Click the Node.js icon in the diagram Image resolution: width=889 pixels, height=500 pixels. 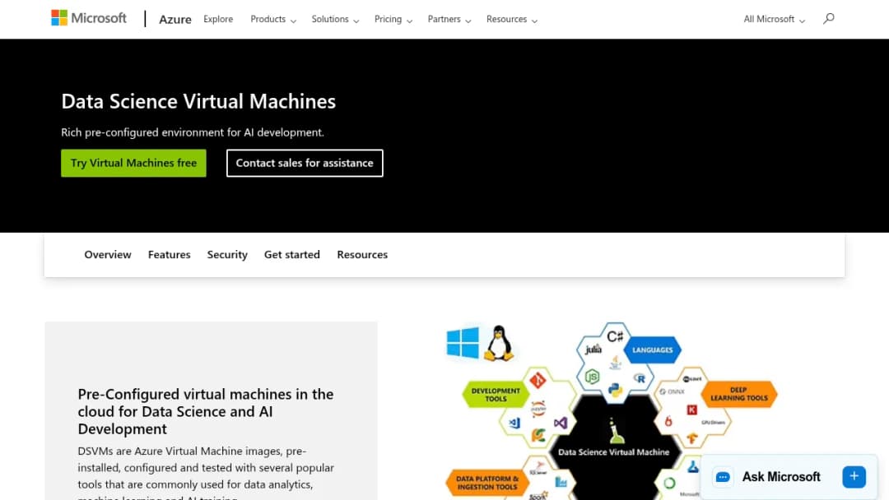point(592,377)
